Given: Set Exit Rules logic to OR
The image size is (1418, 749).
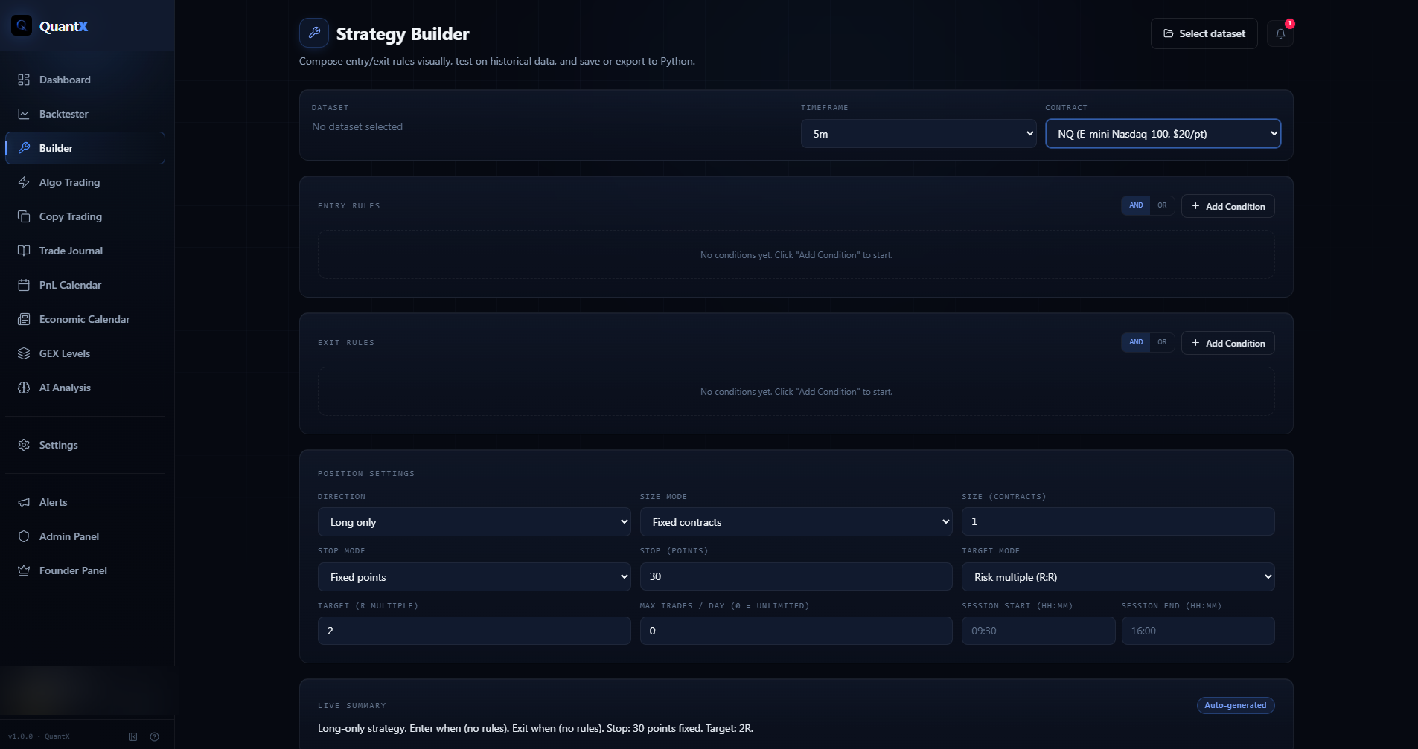Looking at the screenshot, I should pyautogui.click(x=1162, y=342).
